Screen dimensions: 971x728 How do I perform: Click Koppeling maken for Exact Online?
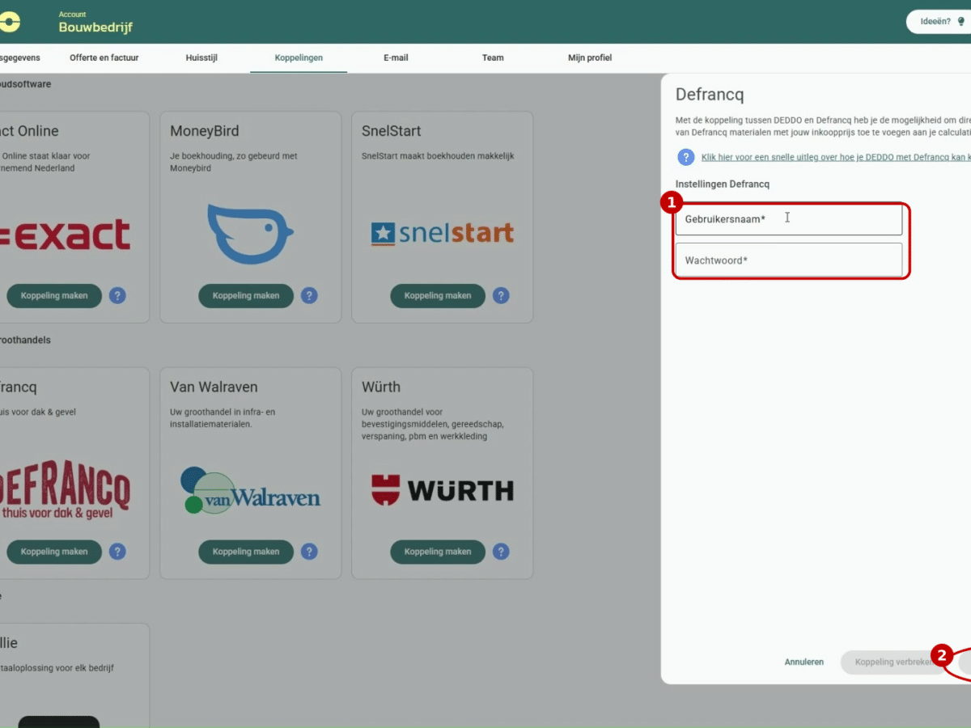point(54,296)
